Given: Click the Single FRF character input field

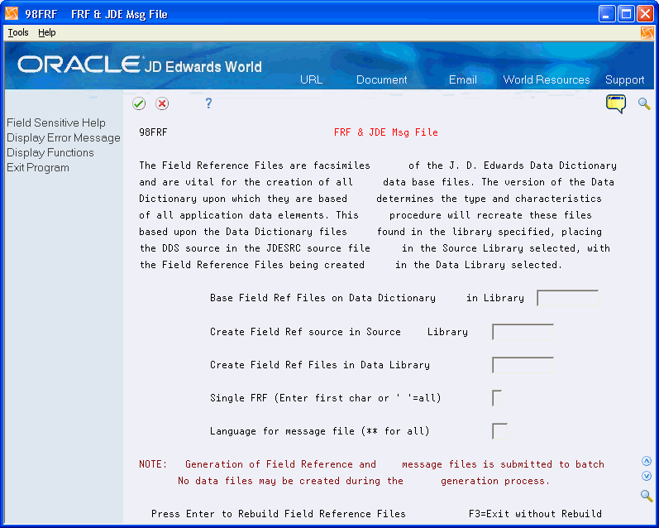Looking at the screenshot, I should [497, 398].
